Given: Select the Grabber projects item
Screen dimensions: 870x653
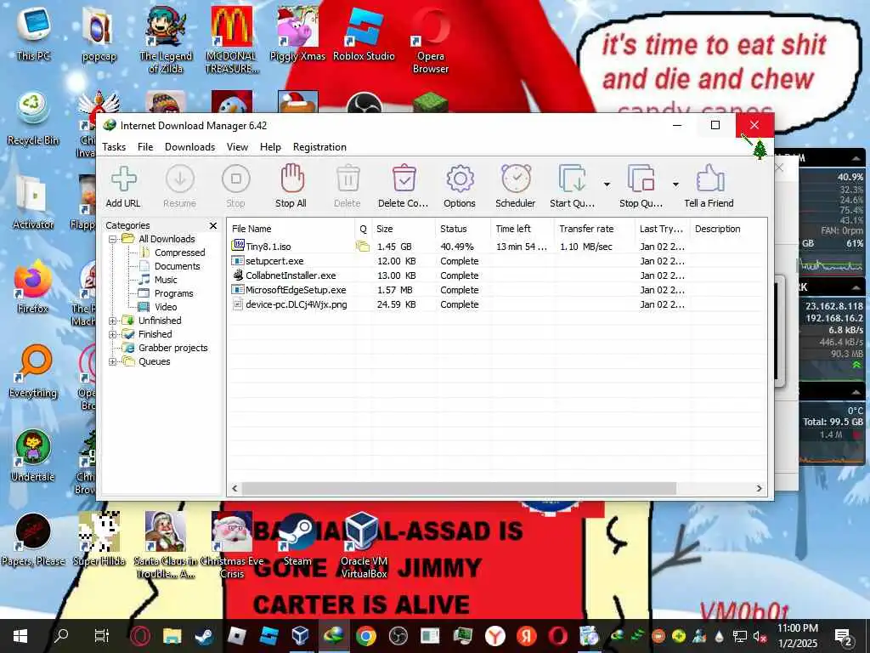Looking at the screenshot, I should (x=173, y=348).
